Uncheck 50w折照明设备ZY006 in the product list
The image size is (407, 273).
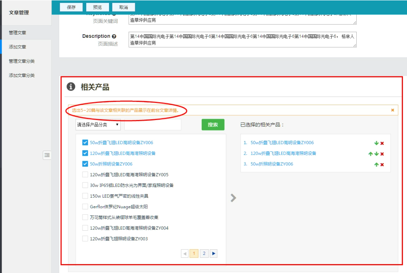85,164
